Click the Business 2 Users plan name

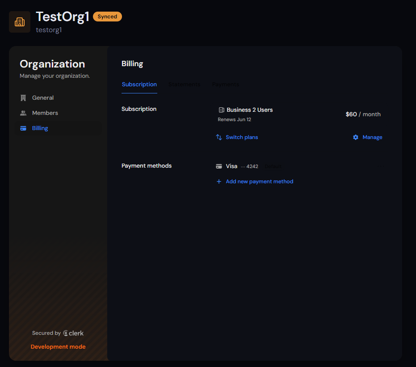point(250,110)
